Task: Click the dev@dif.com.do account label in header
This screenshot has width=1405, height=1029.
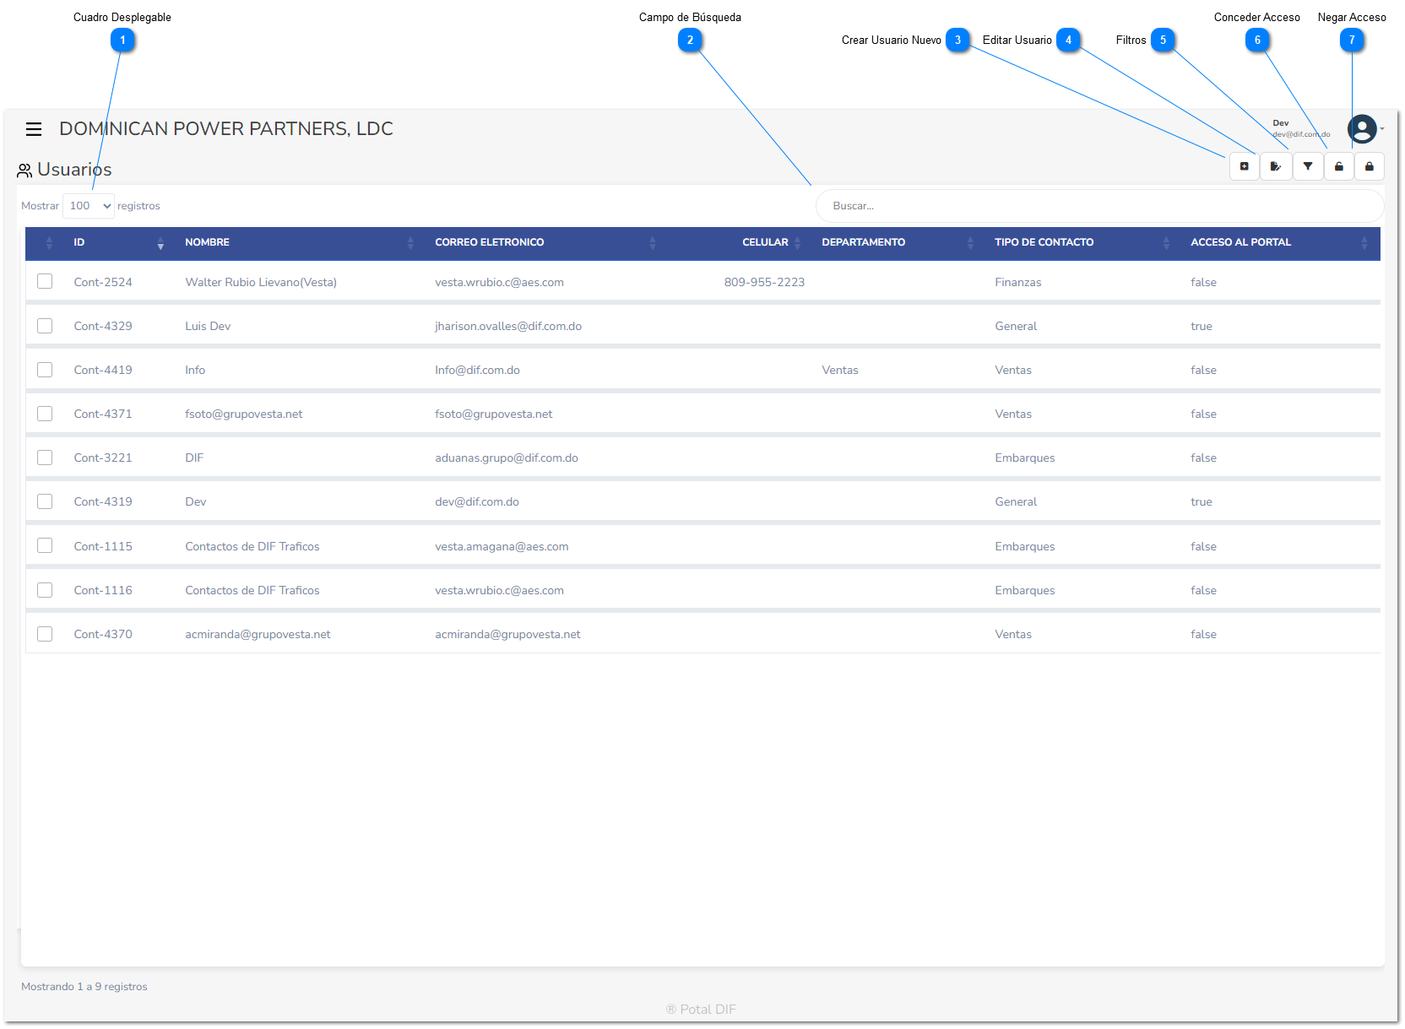Action: (x=1301, y=134)
